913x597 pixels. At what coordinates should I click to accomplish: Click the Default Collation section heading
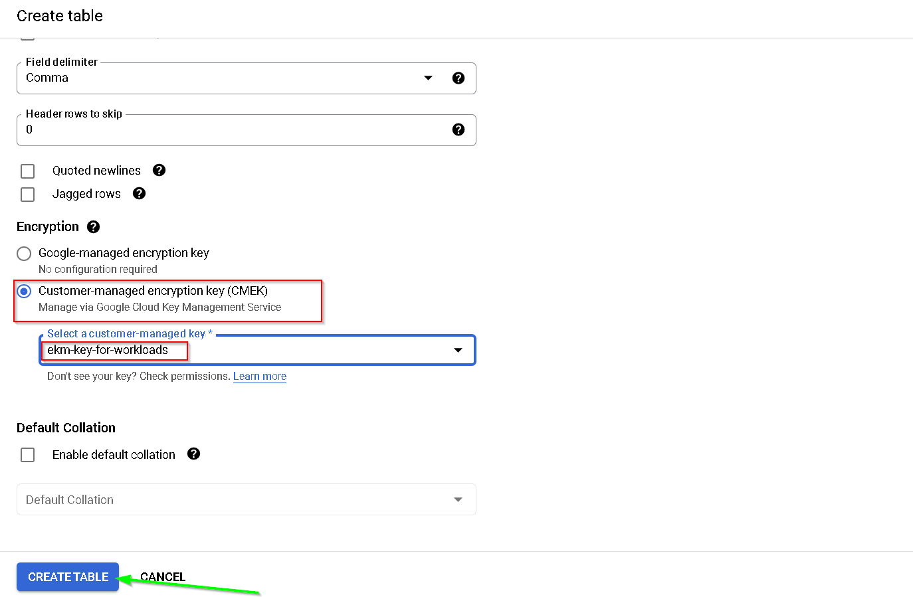tap(66, 428)
